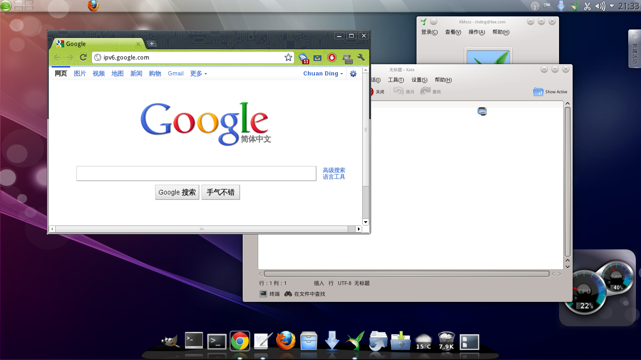
Task: Open the downloads folder dock icon
Action: [x=401, y=341]
